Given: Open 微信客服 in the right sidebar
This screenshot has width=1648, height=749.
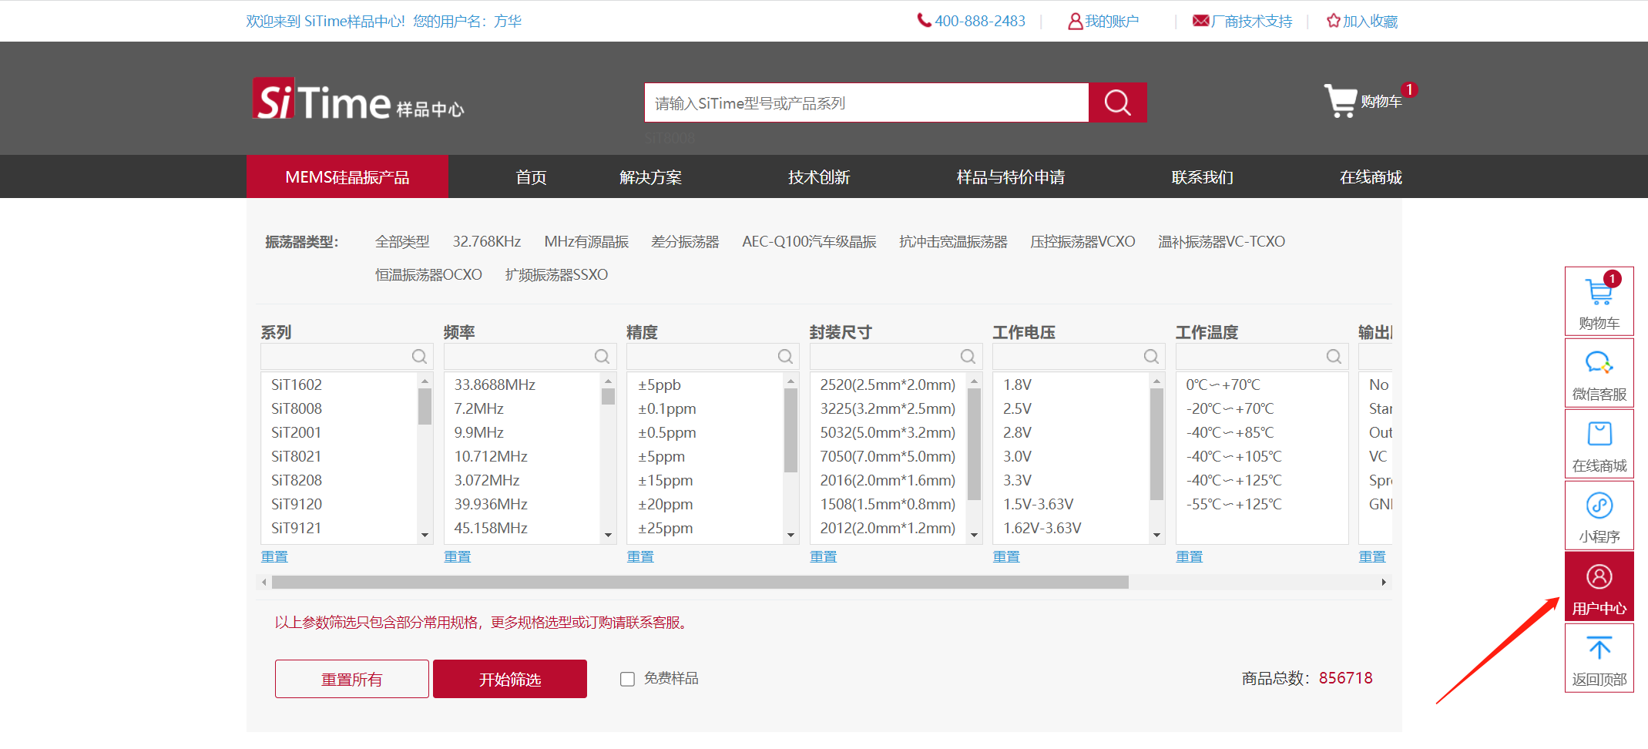Looking at the screenshot, I should point(1599,373).
